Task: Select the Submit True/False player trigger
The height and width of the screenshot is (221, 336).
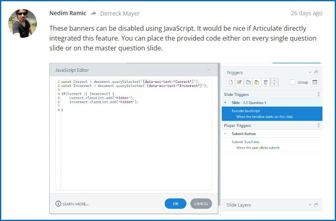Action: coord(245,142)
